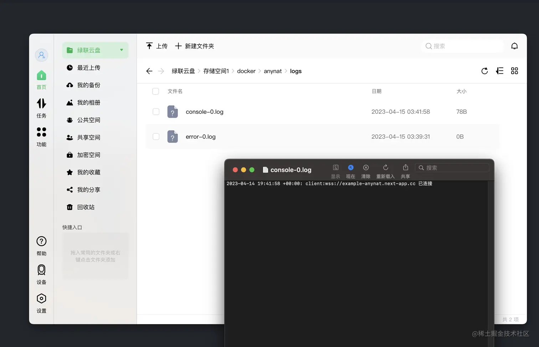Click the 拖入常用的文件夹 quick-access drop area
This screenshot has height=347, width=539.
point(95,256)
